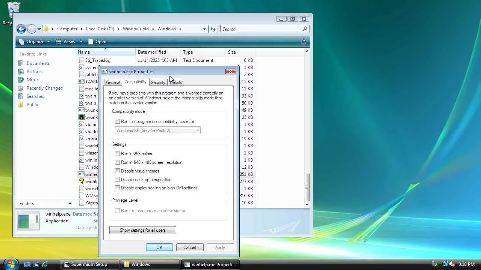Select the Zapote file icon in the list

(x=82, y=203)
